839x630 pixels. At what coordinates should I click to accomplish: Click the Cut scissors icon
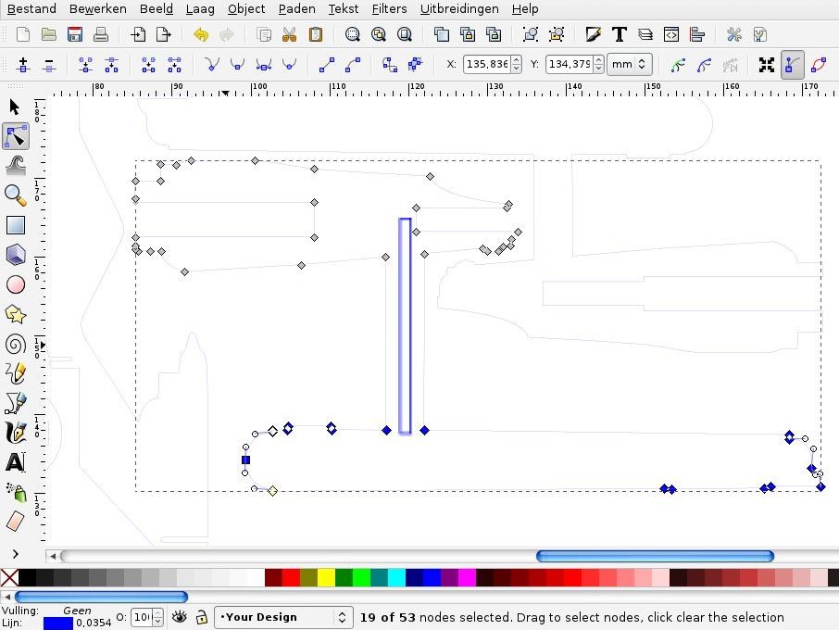[289, 35]
